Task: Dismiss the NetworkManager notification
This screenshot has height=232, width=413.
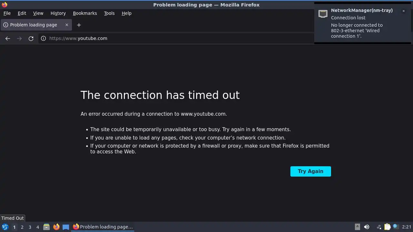Action: (403, 11)
